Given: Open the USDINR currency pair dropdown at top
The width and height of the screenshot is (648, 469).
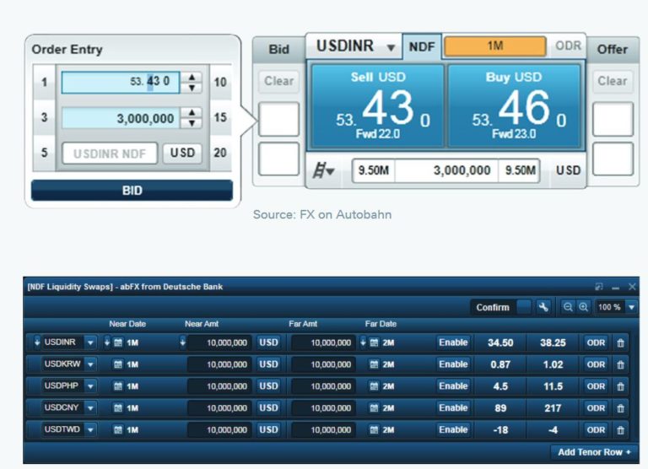Looking at the screenshot, I should [391, 47].
